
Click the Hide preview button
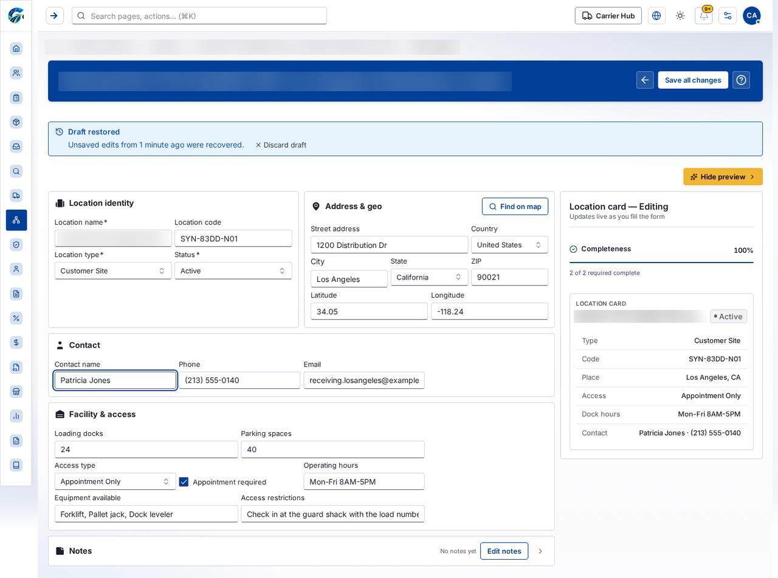pos(723,177)
